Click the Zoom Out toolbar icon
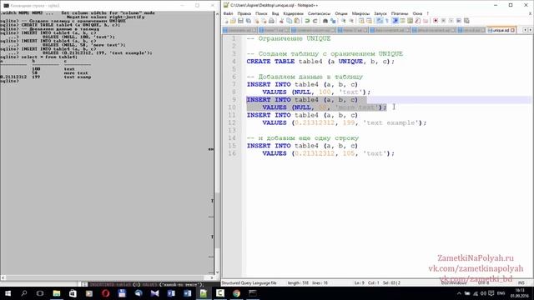This screenshot has height=300, width=534. tap(351, 21)
